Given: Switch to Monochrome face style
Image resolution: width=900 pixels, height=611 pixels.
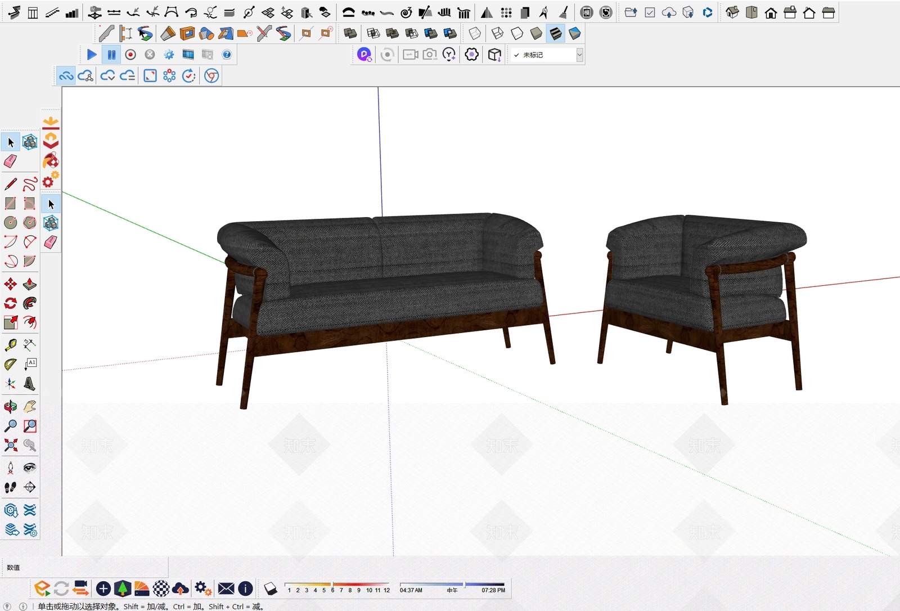Looking at the screenshot, I should point(574,33).
